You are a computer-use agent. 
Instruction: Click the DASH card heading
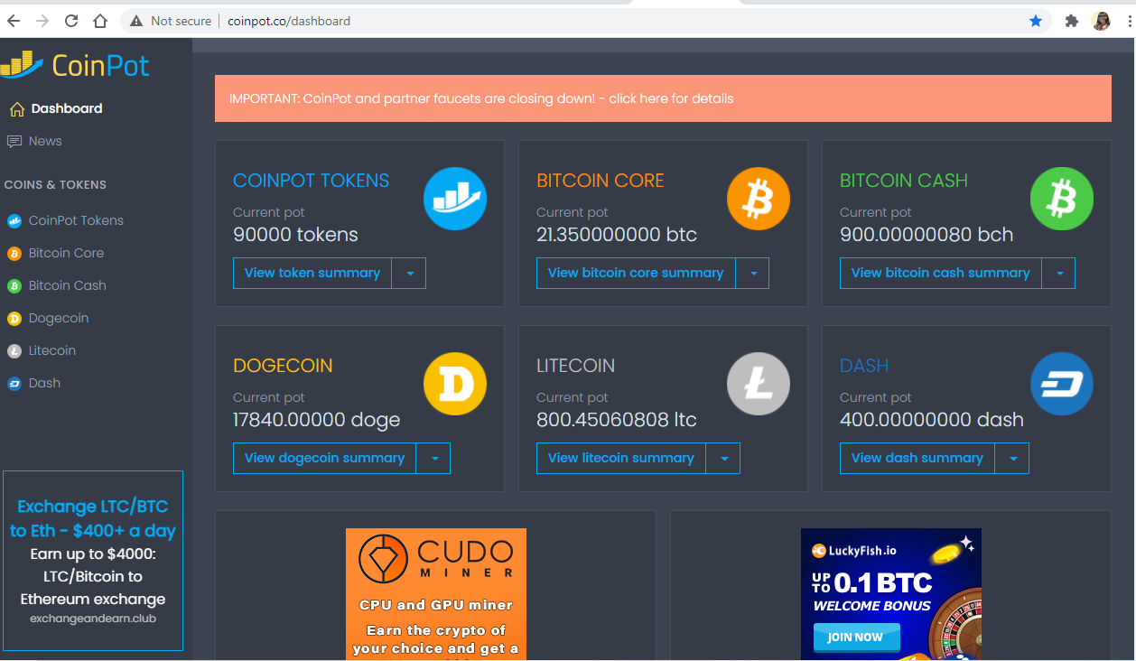coord(864,366)
